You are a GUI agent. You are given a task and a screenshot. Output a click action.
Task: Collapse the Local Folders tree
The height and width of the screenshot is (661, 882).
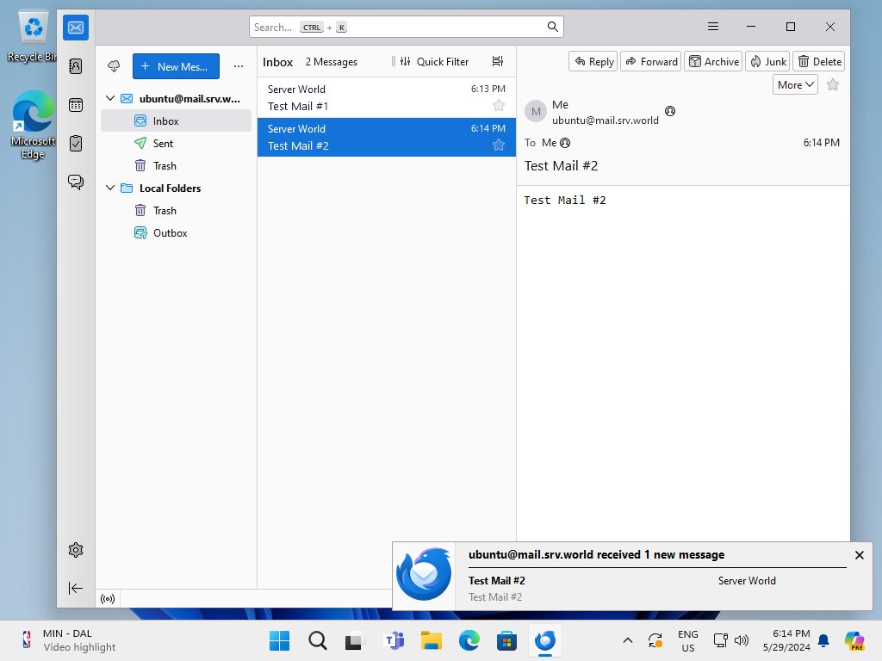coord(109,188)
